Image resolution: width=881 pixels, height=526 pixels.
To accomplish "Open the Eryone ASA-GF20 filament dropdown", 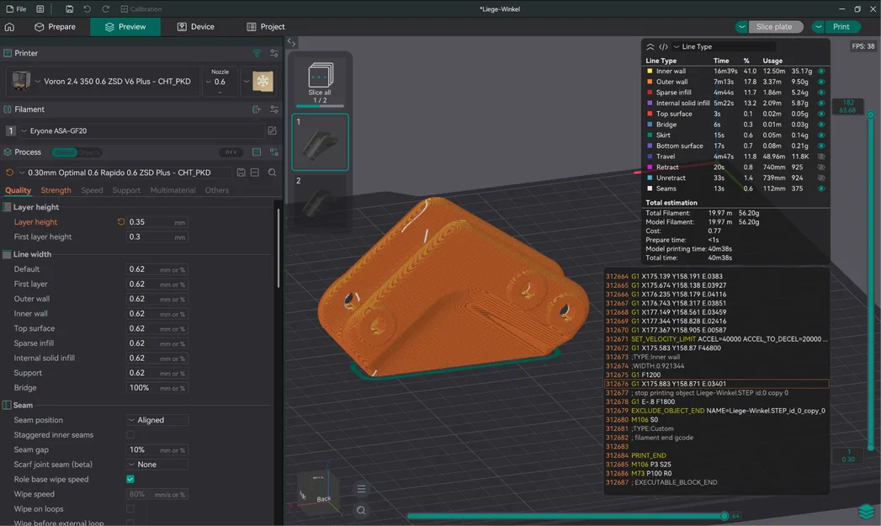I will [141, 130].
